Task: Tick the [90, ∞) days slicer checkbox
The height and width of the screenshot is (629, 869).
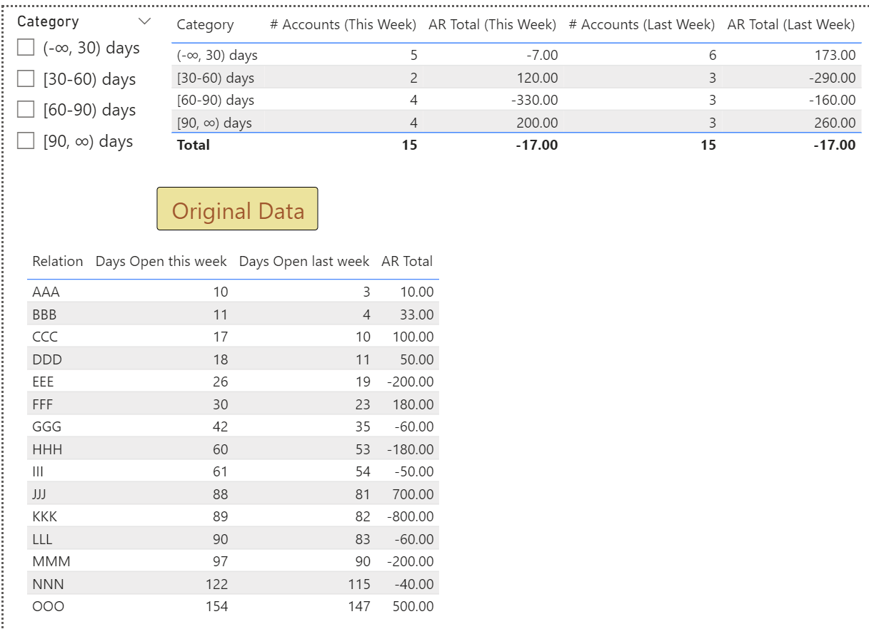Action: click(x=26, y=140)
